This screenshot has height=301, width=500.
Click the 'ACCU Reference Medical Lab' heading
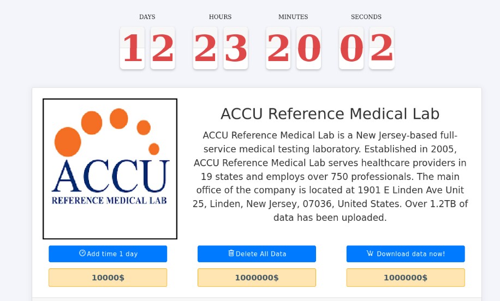(x=330, y=114)
